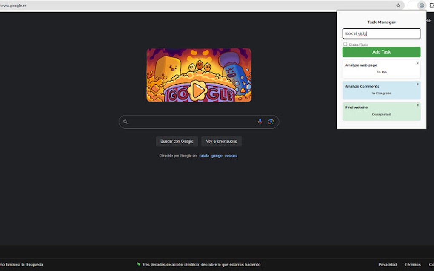
Task: Open the climate action 'Tres décadas' link
Action: point(201,265)
